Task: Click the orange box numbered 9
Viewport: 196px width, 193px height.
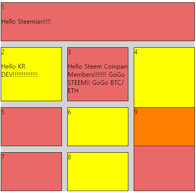Action: (x=164, y=127)
